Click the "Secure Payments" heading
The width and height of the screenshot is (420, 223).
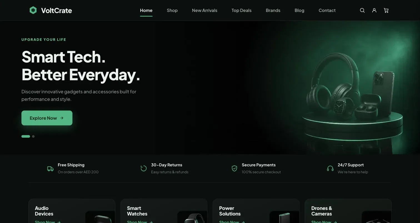[x=259, y=165]
